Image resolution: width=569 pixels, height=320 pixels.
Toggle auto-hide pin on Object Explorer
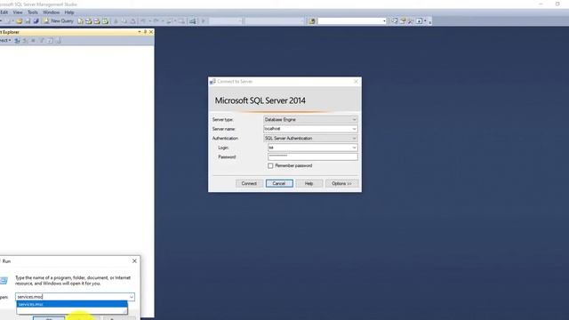(145, 32)
